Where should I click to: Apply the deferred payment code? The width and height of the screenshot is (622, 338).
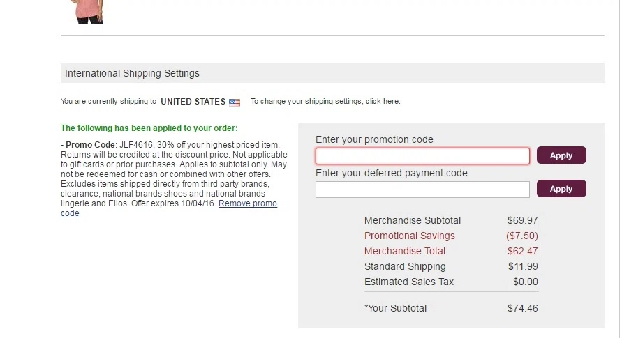pyautogui.click(x=561, y=189)
